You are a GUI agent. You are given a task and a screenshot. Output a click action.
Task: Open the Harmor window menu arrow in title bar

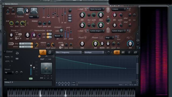[x=3, y=4]
